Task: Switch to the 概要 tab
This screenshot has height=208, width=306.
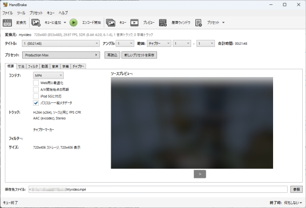Action: pyautogui.click(x=11, y=66)
